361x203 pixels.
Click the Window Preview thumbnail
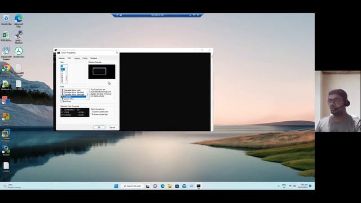(x=102, y=72)
